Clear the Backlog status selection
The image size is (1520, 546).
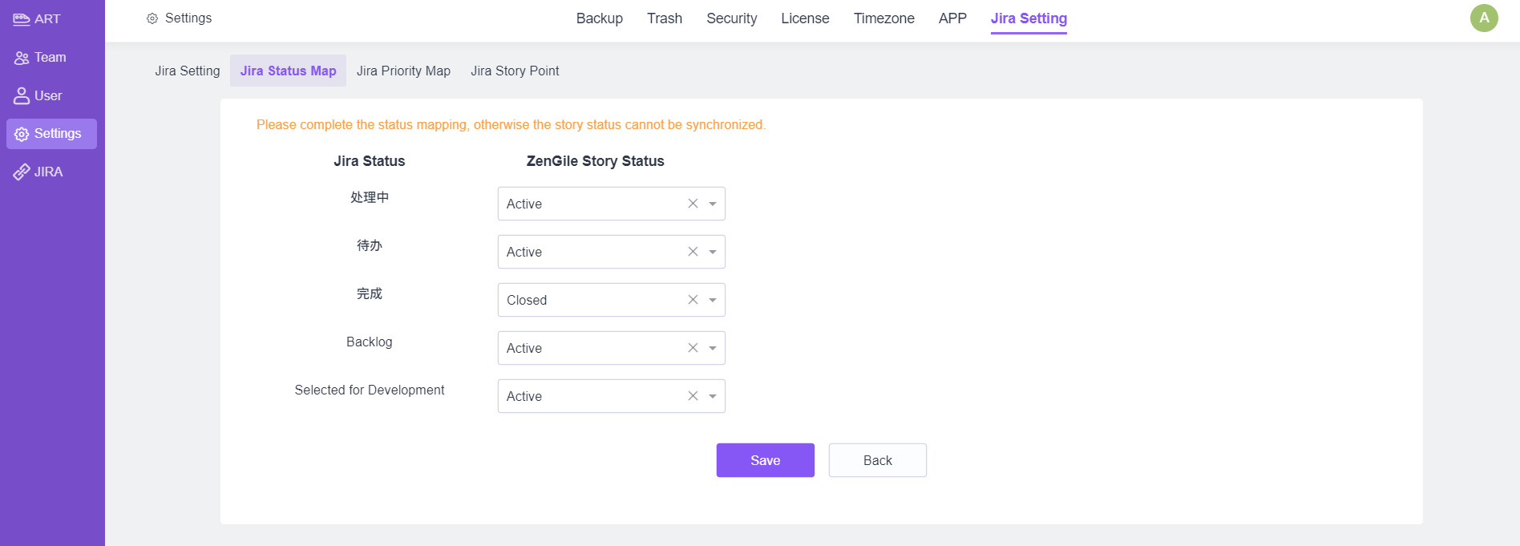693,348
